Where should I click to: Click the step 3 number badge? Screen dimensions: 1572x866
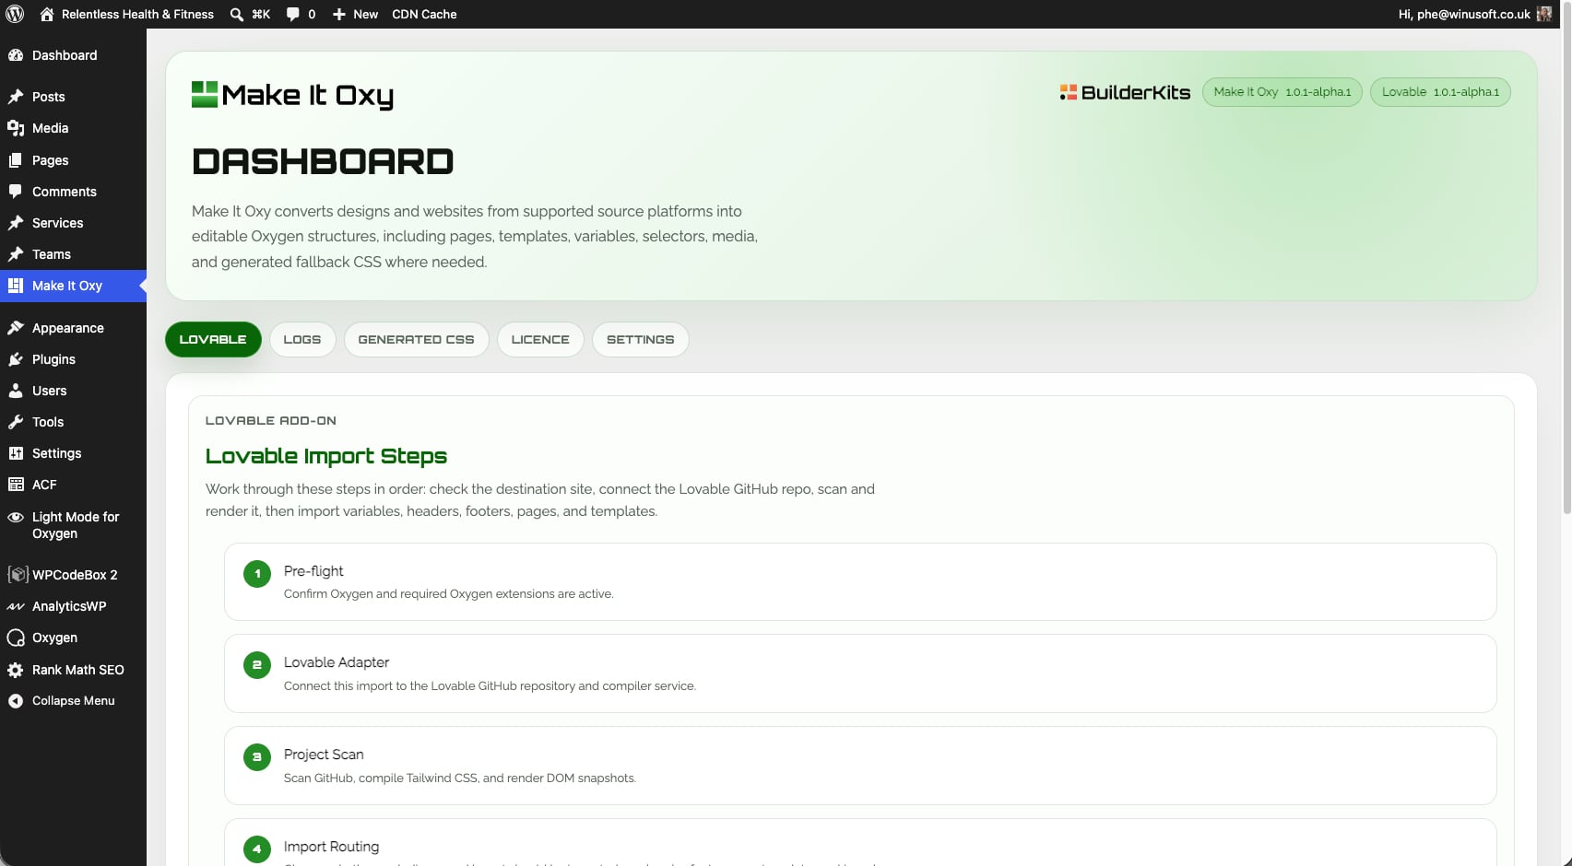[x=257, y=757]
